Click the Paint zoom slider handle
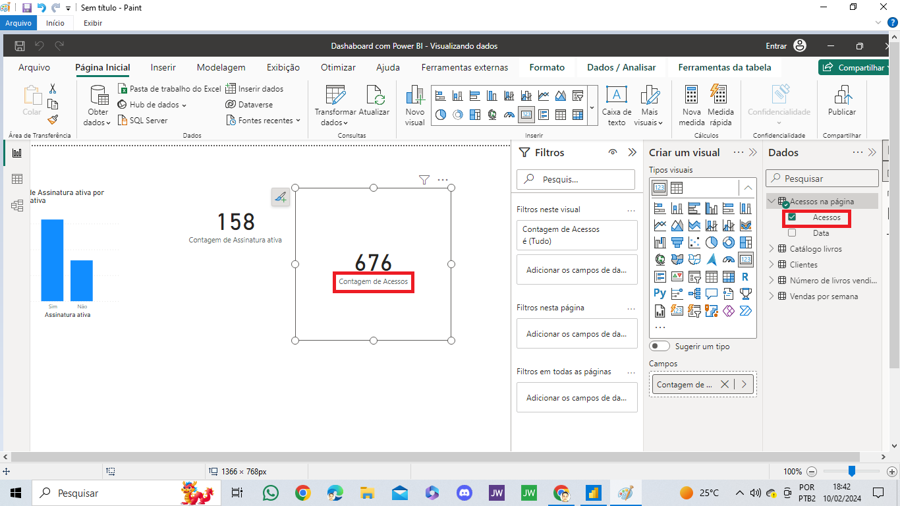 852,471
